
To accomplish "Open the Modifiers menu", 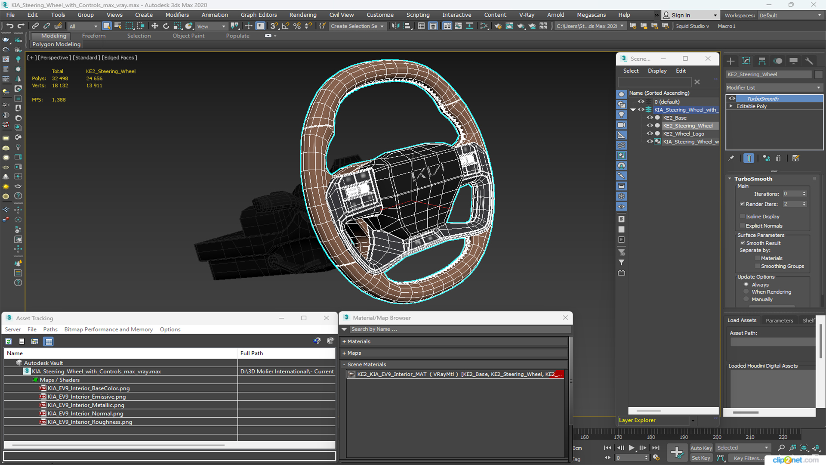I will click(177, 15).
